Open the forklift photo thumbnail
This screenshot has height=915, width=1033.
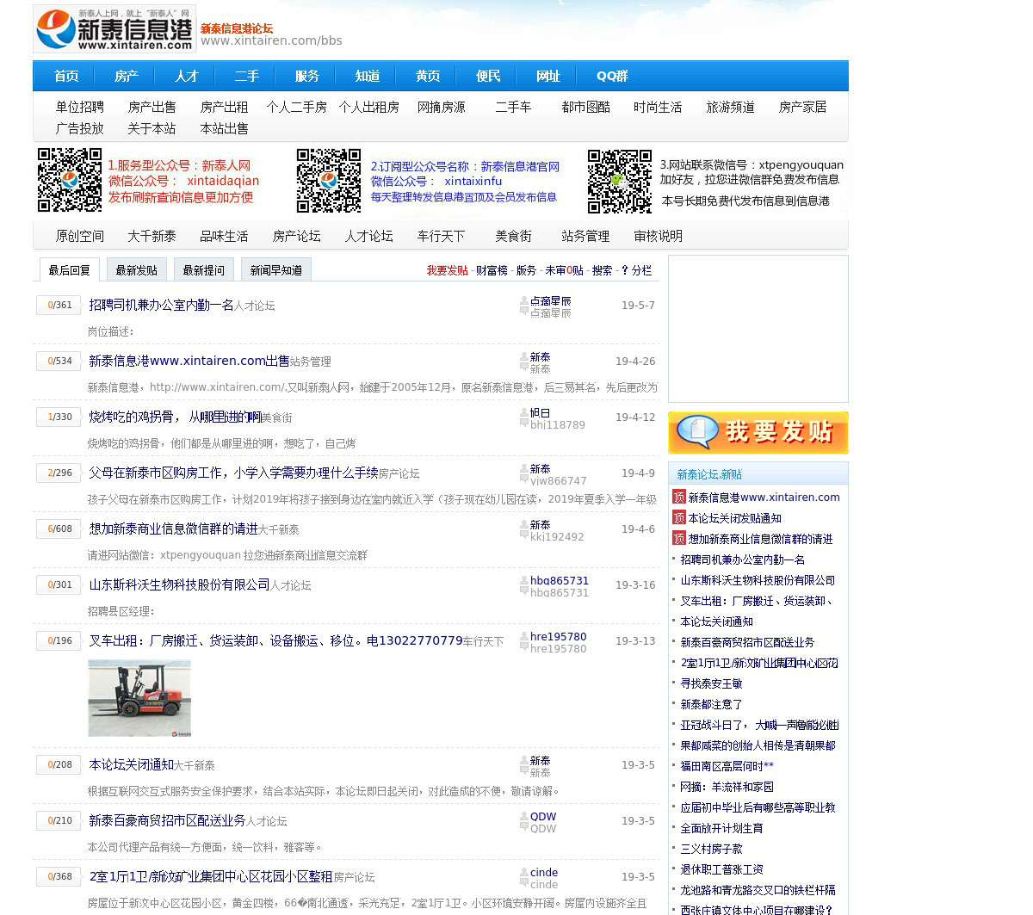point(139,698)
